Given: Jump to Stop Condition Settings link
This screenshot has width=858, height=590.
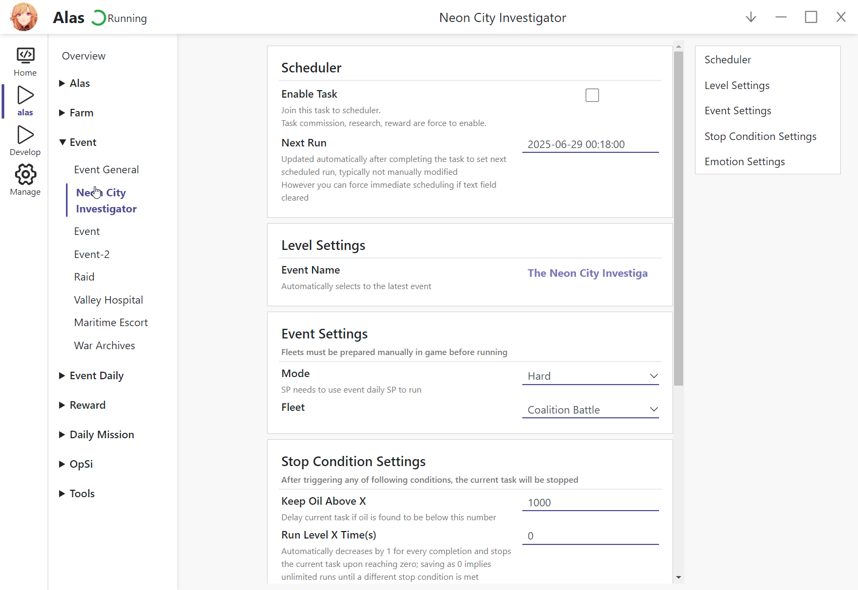Looking at the screenshot, I should 760,136.
